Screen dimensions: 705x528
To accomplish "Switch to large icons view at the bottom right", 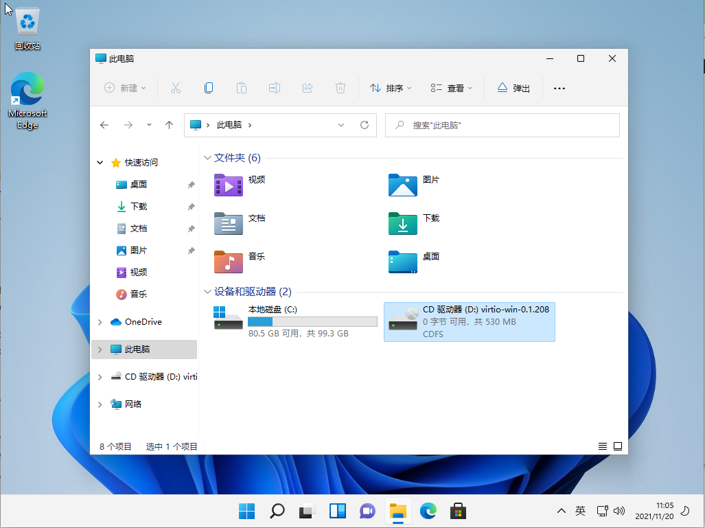I will 617,446.
